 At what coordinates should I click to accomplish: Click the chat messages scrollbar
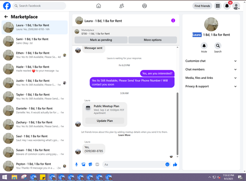pyautogui.click(x=177, y=124)
